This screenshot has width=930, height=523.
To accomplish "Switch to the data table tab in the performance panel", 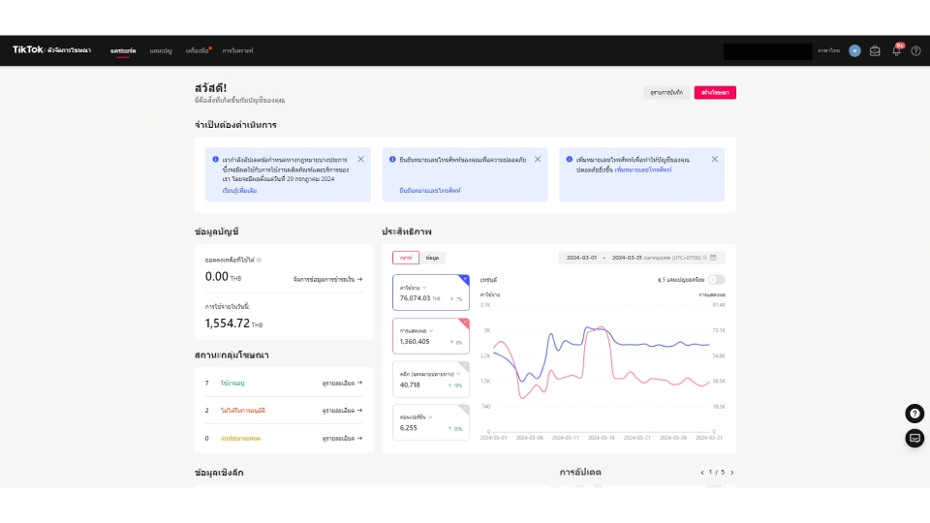I will pos(432,258).
